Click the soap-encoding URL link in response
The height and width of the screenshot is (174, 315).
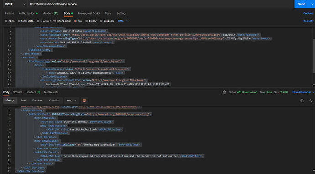[118, 114]
